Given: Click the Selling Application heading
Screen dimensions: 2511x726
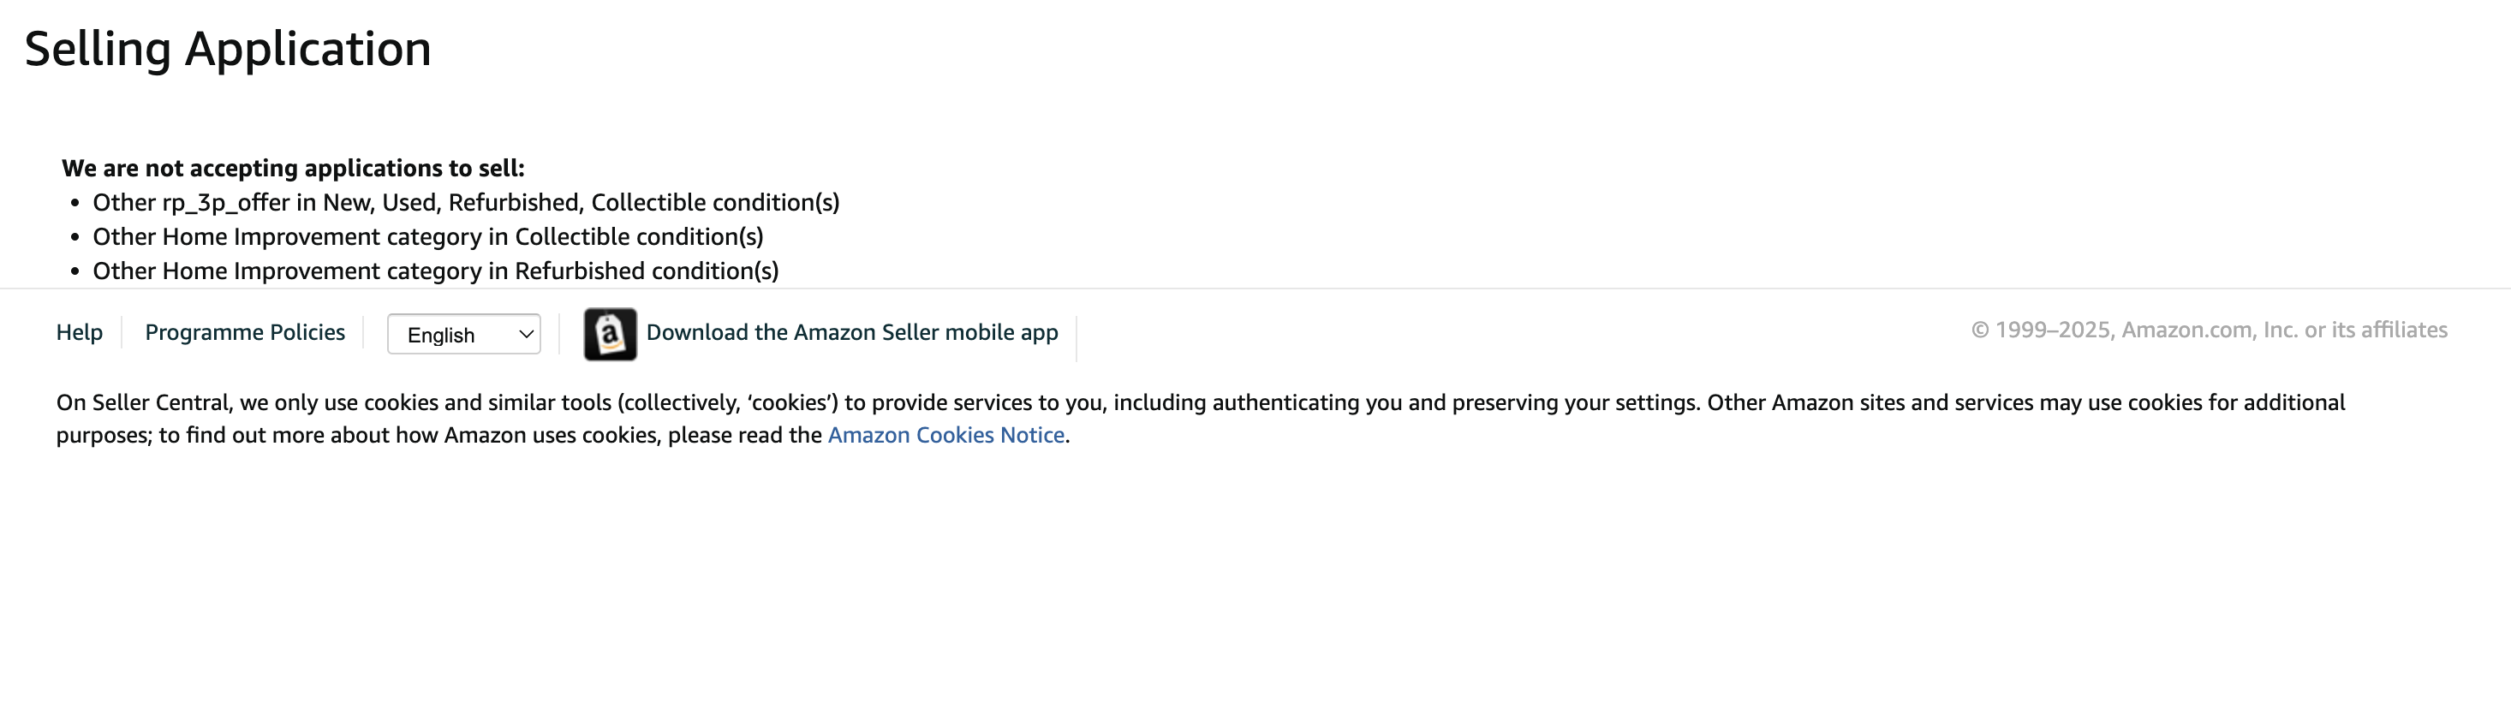Looking at the screenshot, I should tap(228, 49).
